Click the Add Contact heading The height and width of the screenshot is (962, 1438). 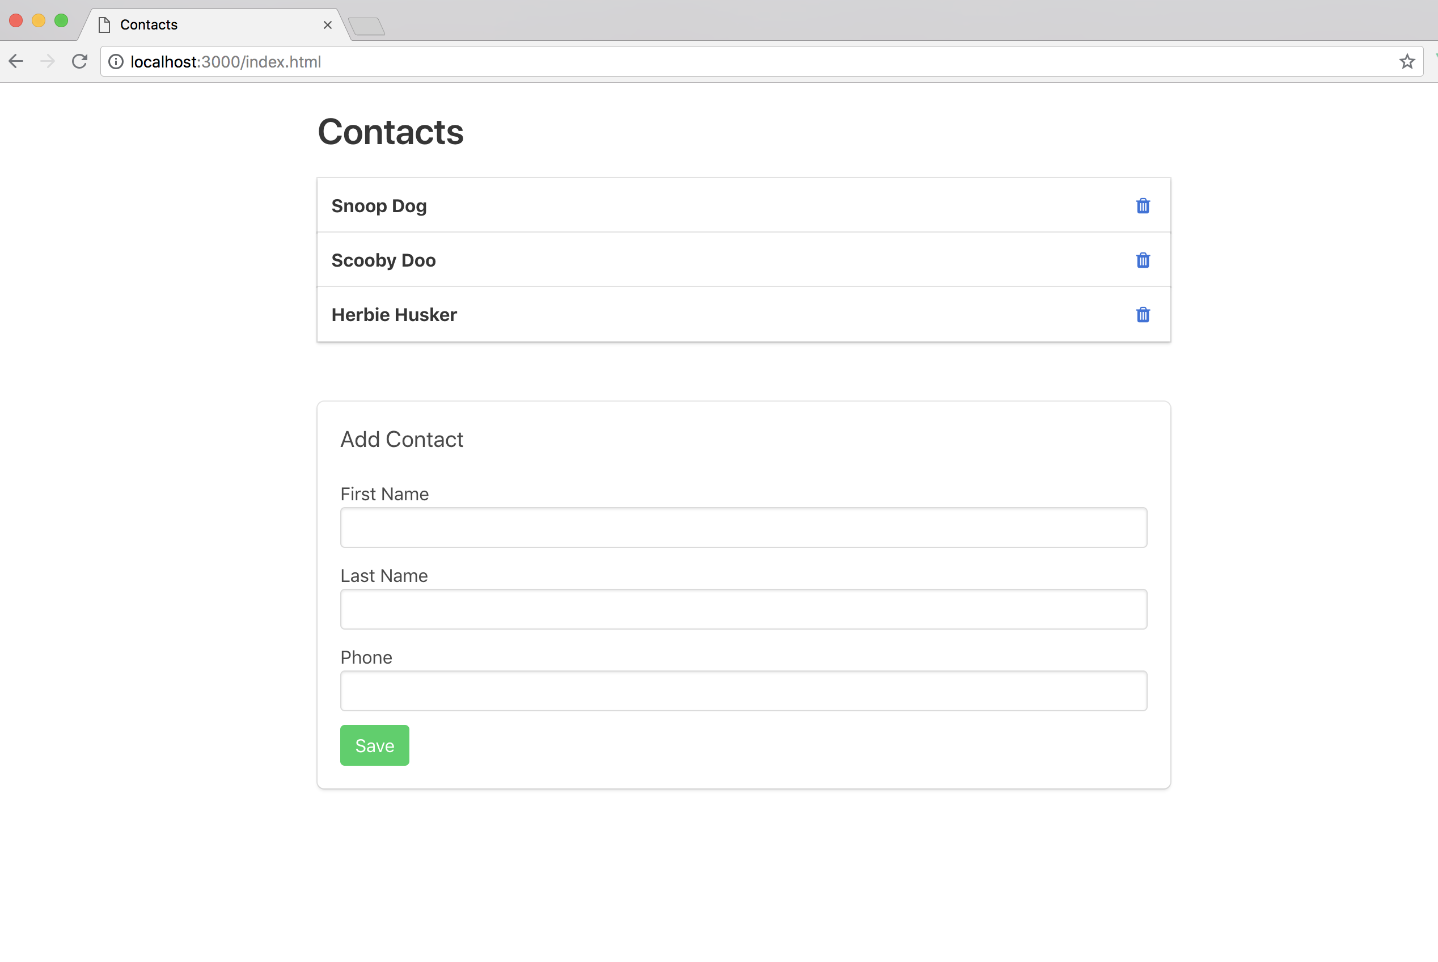point(401,438)
